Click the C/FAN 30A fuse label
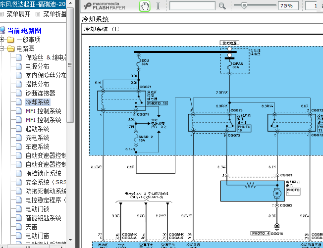This screenshot has width=323, height=248. click(238, 65)
